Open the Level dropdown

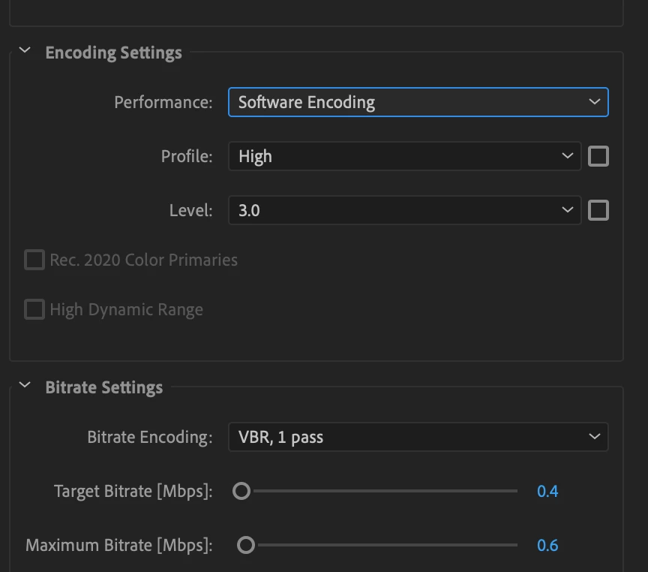(404, 210)
